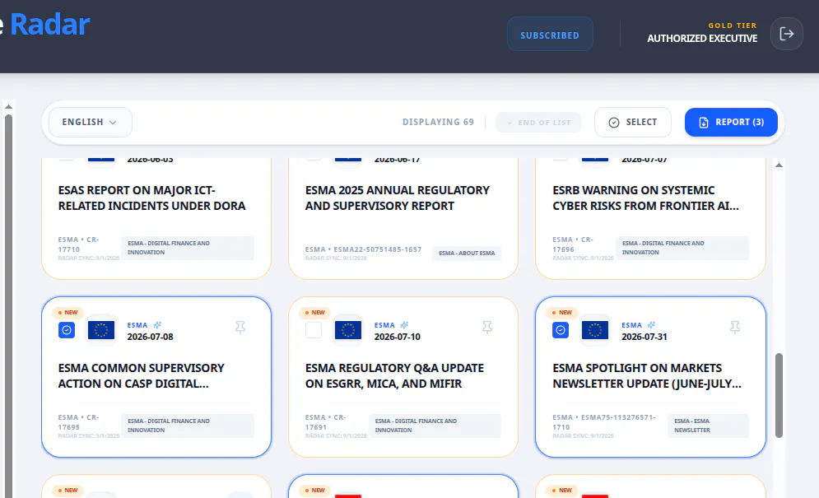819x498 pixels.
Task: Open REPORT (3) button
Action: tap(731, 123)
